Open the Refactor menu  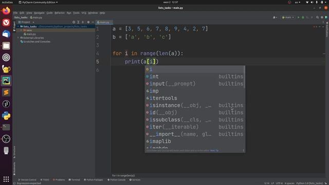pos(60,13)
